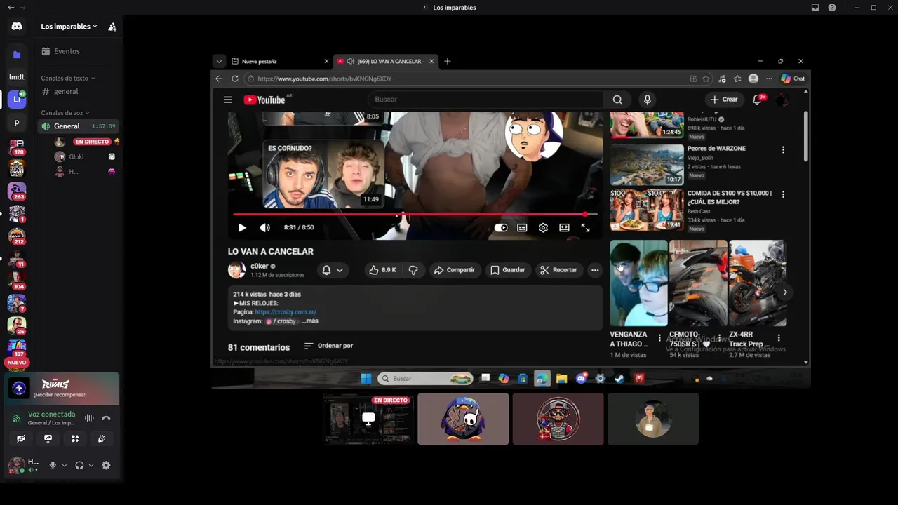Open browser tab list chevron
This screenshot has height=505, width=898.
219,61
